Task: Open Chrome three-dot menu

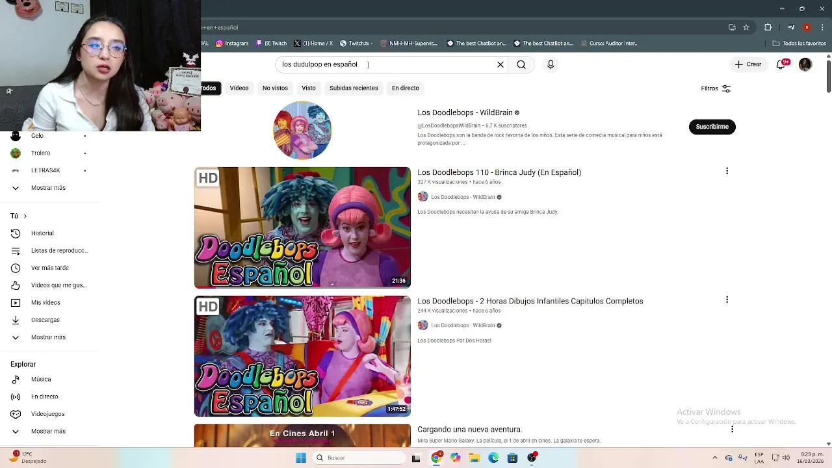Action: click(822, 27)
